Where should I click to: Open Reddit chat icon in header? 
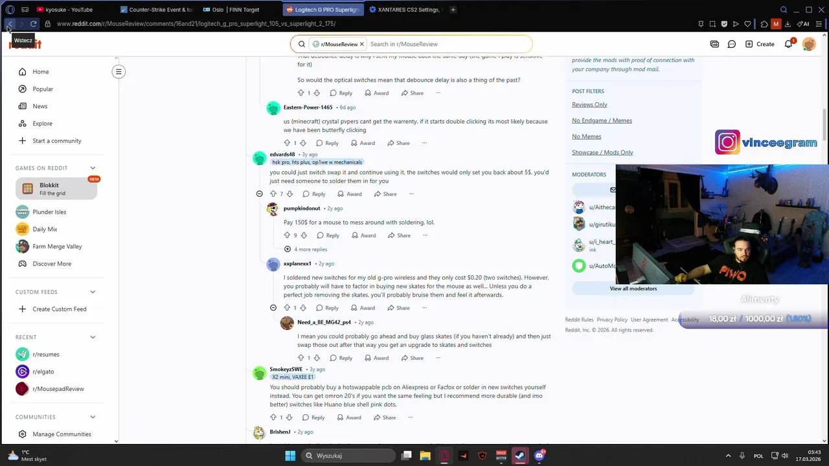[731, 44]
